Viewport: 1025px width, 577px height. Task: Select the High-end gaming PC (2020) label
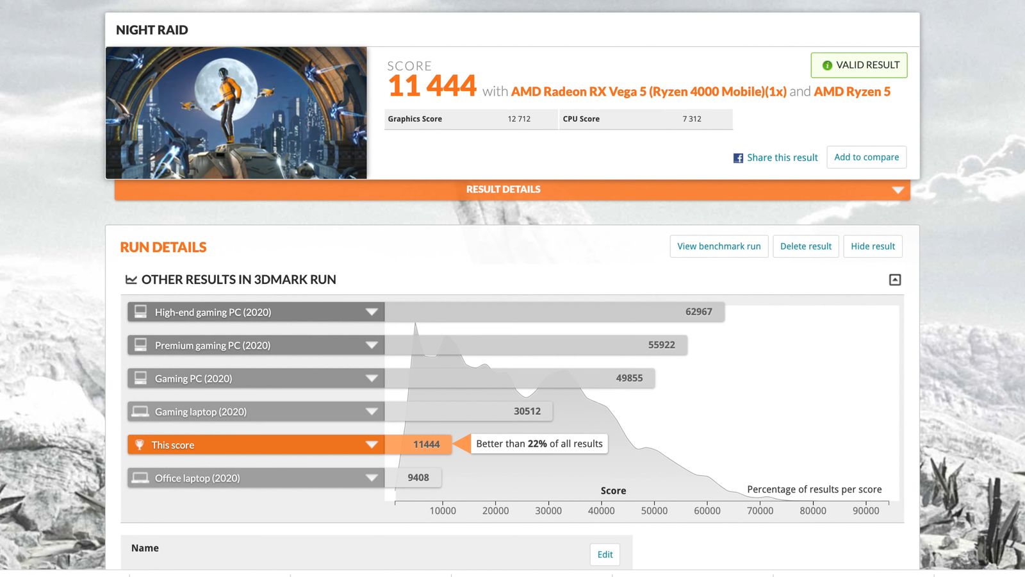213,312
